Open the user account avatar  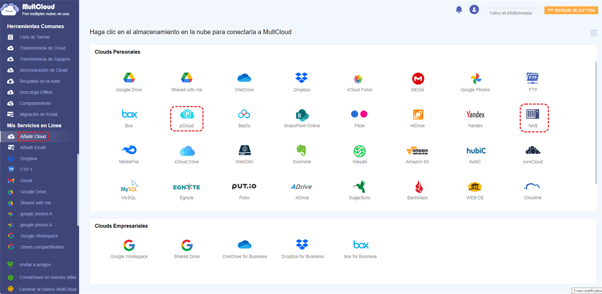474,10
